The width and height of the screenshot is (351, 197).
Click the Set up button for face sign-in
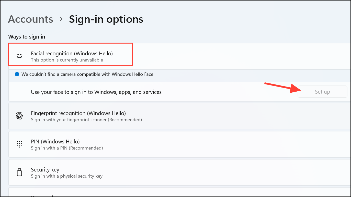322,92
